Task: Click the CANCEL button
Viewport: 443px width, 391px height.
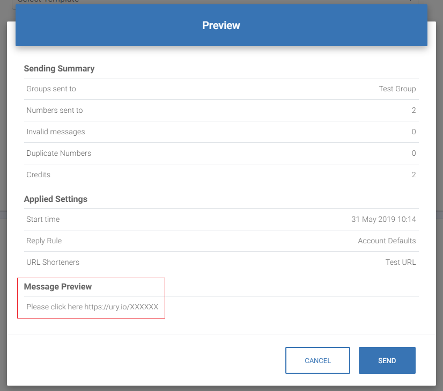Action: (318, 360)
